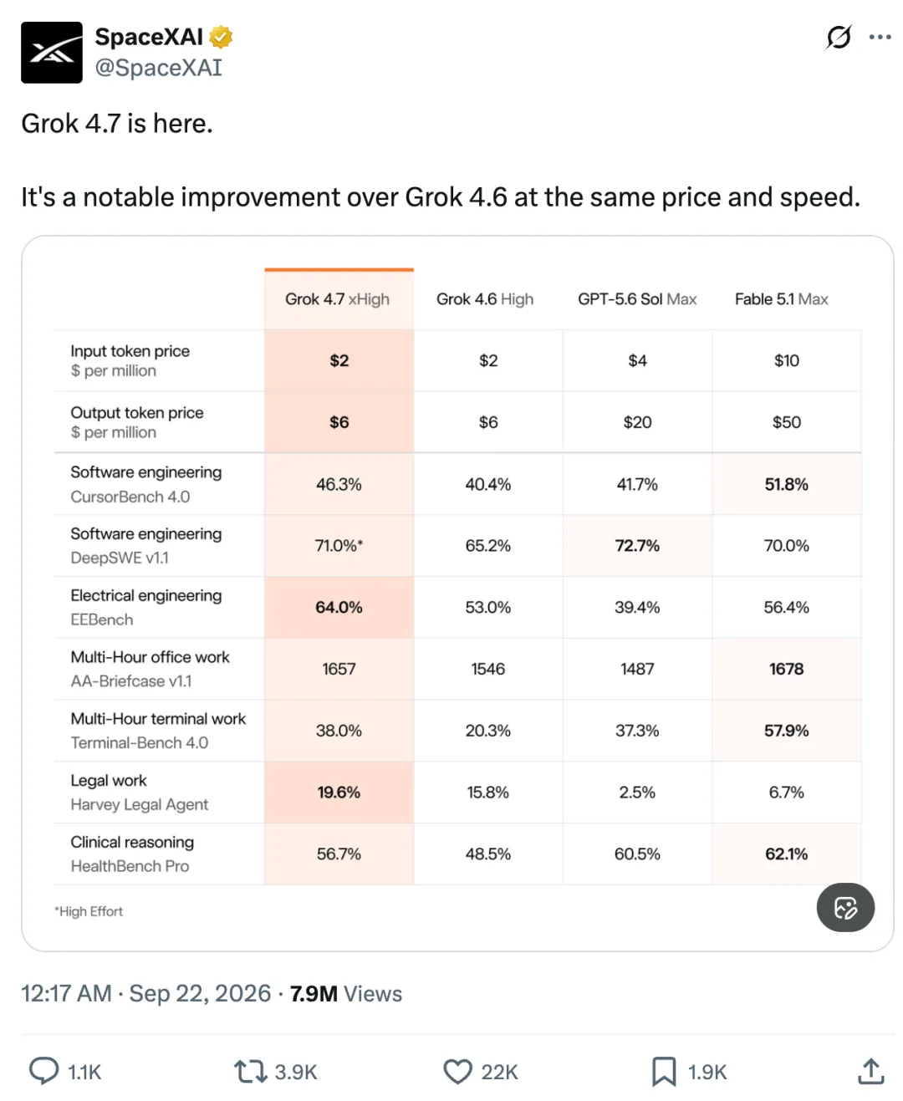Click the gold verified badge

pyautogui.click(x=221, y=37)
